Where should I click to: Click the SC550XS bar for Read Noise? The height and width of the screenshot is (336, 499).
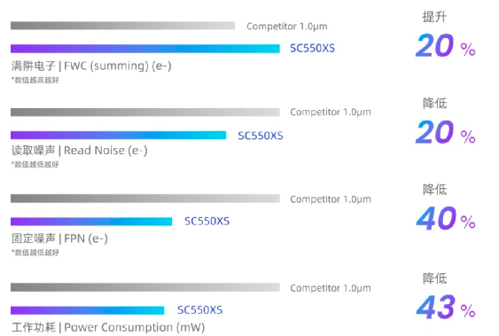click(x=119, y=136)
